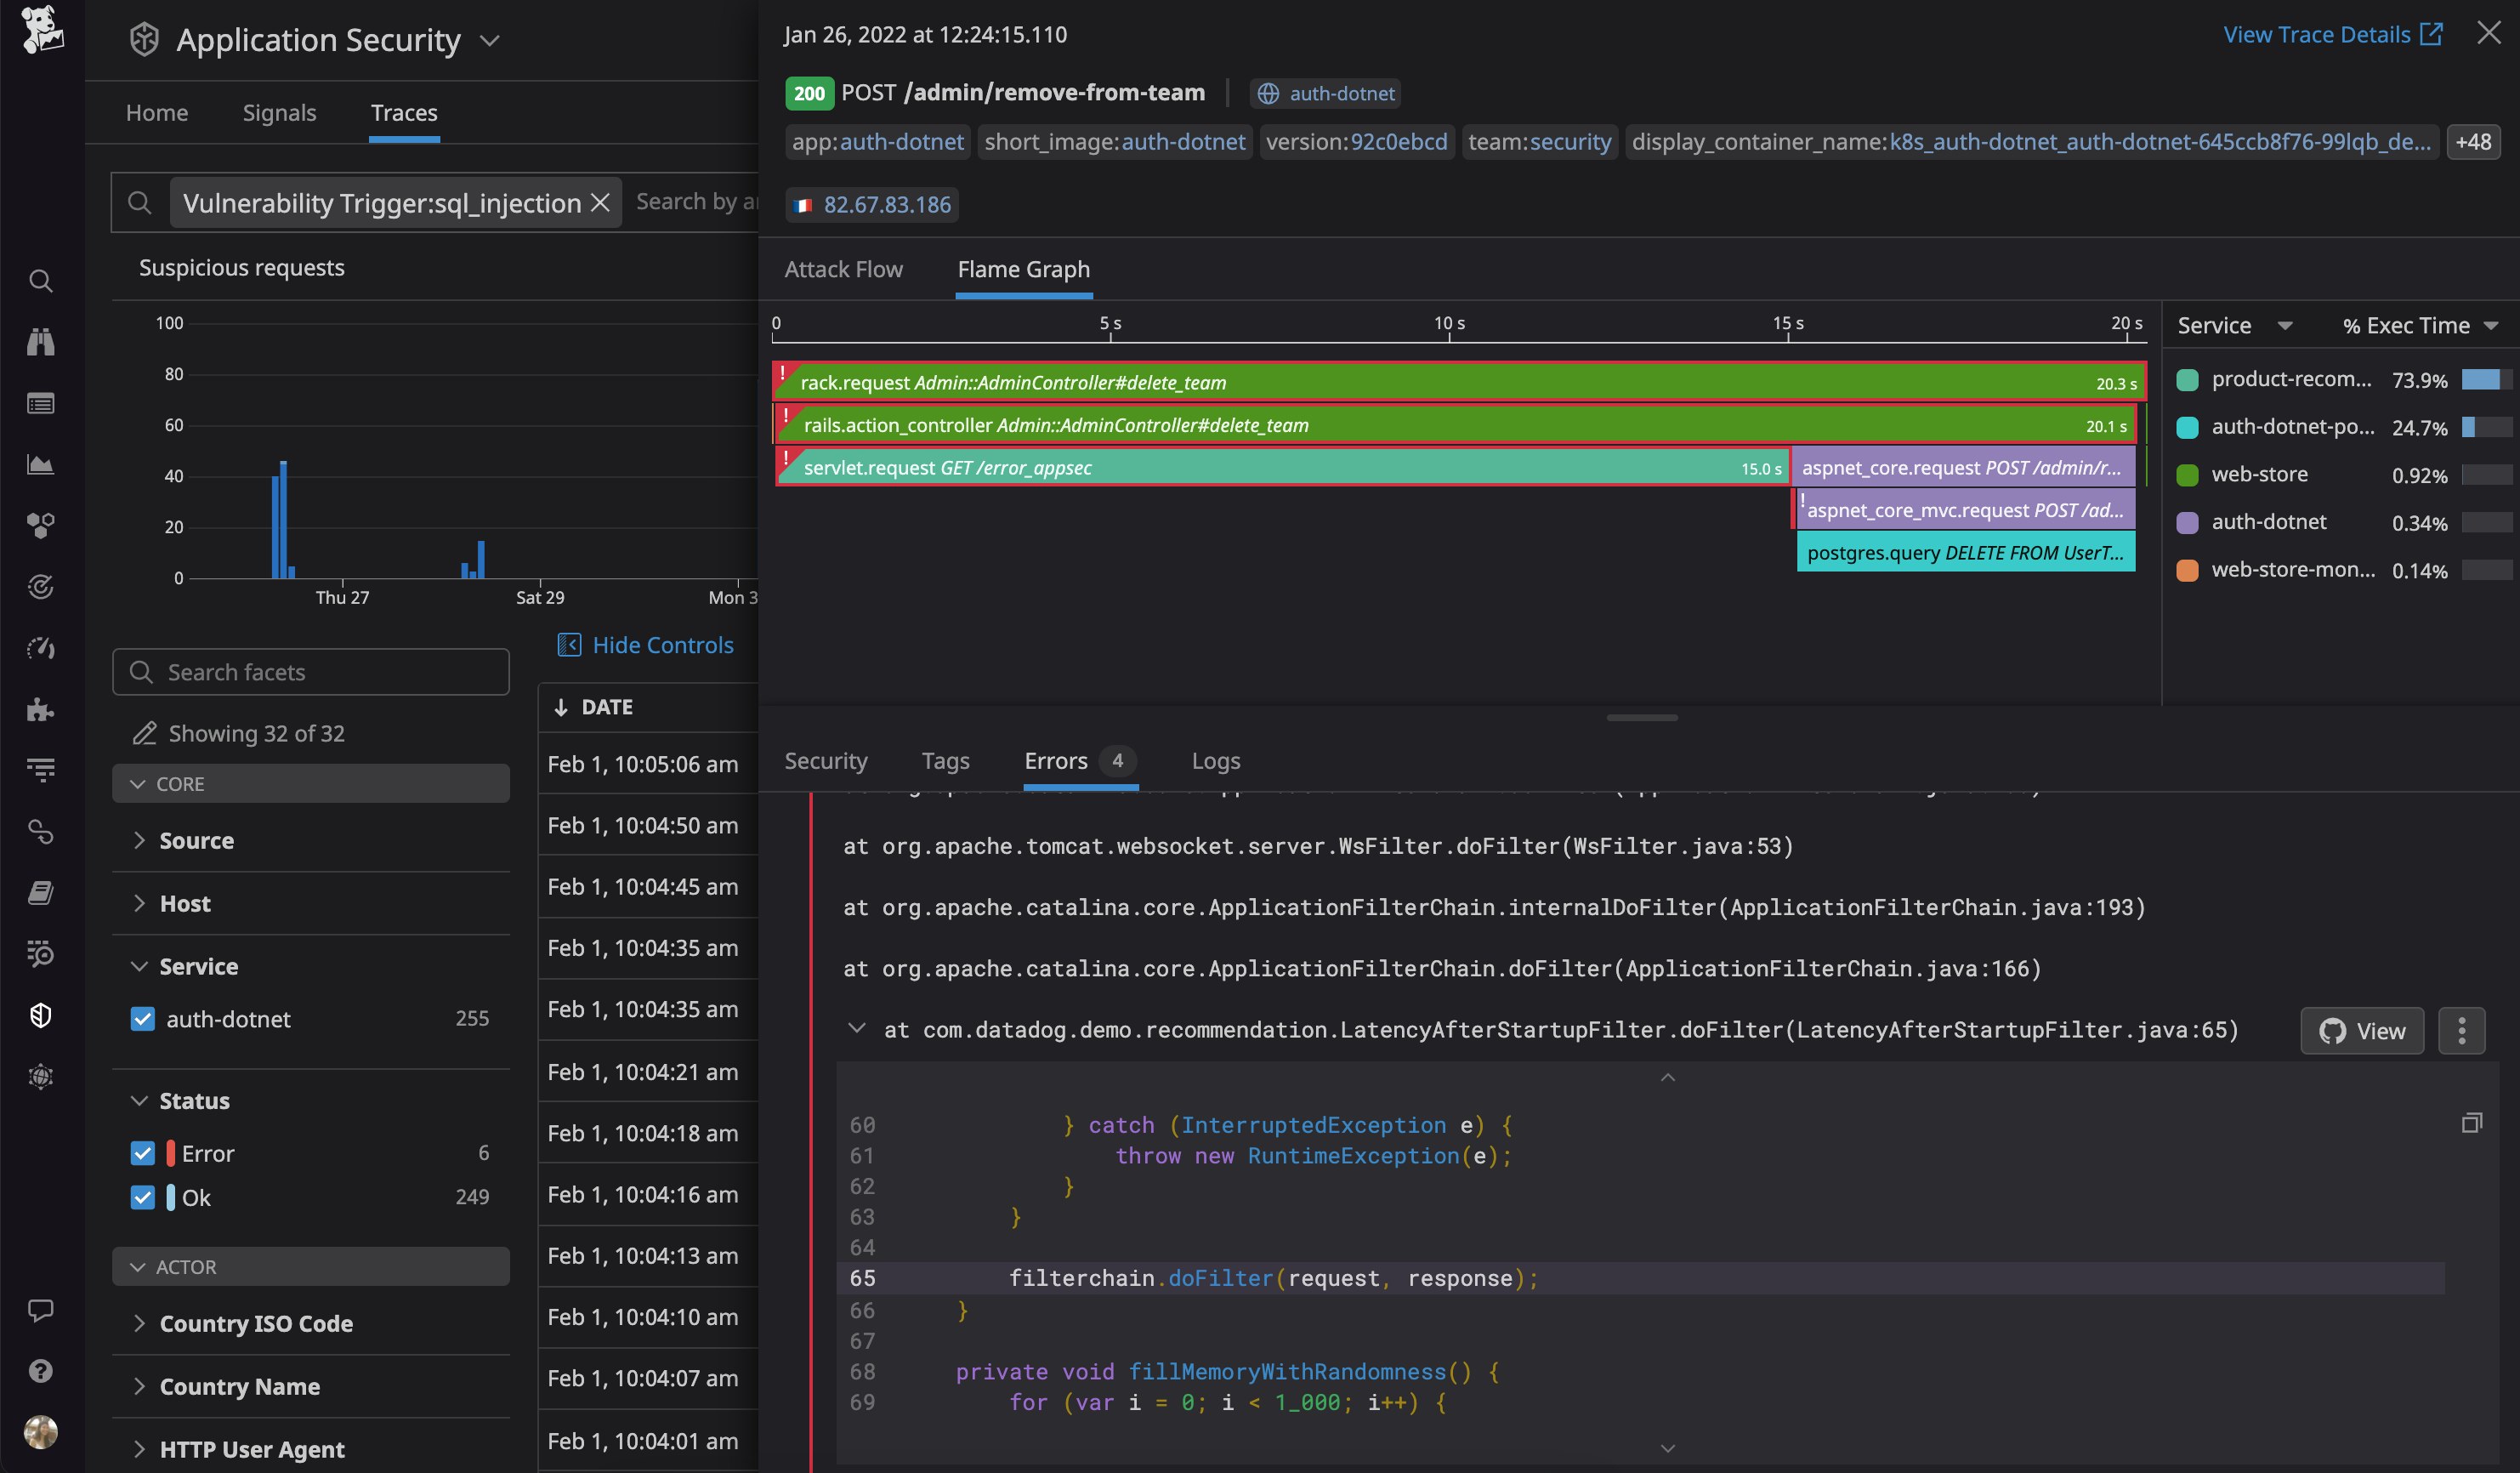Open the Security tab
The image size is (2520, 1473).
tap(825, 761)
